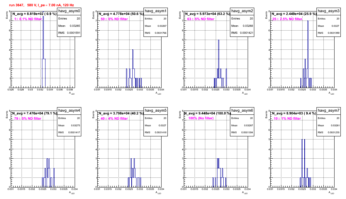
Task: Click the 50± 5% ND filter label
Action: [x=114, y=19]
